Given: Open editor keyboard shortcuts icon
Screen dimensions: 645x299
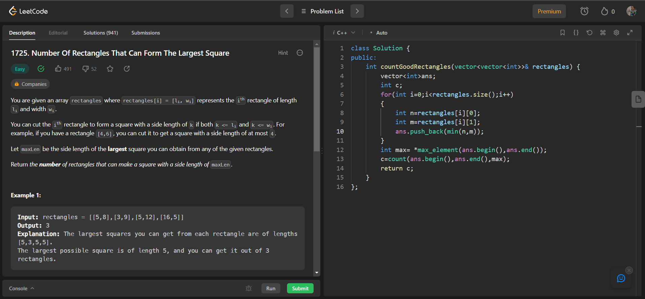Looking at the screenshot, I should [603, 33].
